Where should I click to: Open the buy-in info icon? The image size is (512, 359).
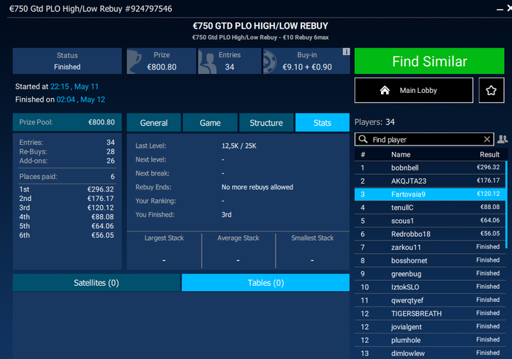coord(346,52)
